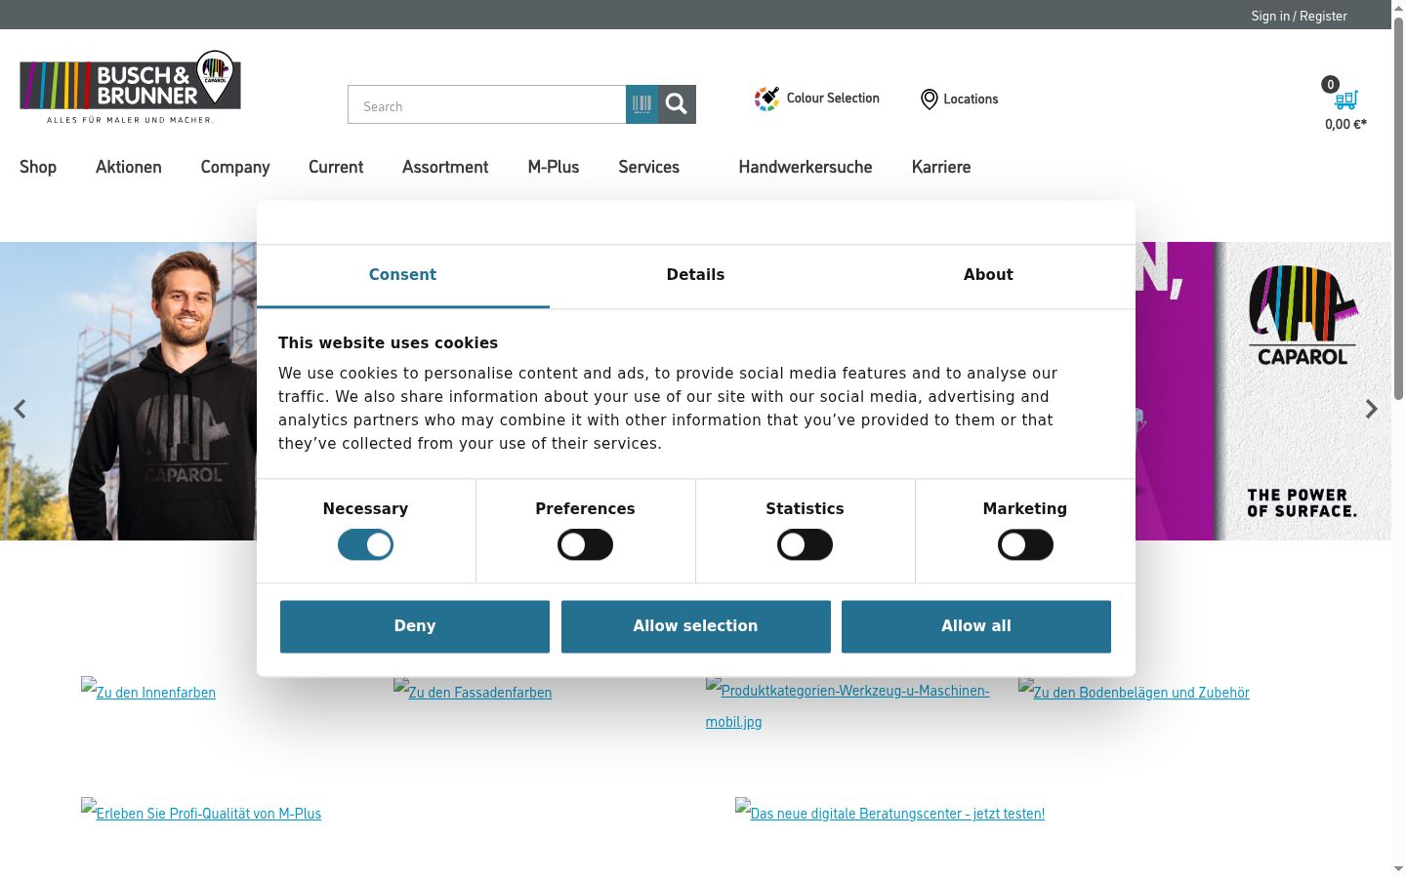This screenshot has height=878, width=1406.
Task: Click the Allow all button
Action: (x=976, y=626)
